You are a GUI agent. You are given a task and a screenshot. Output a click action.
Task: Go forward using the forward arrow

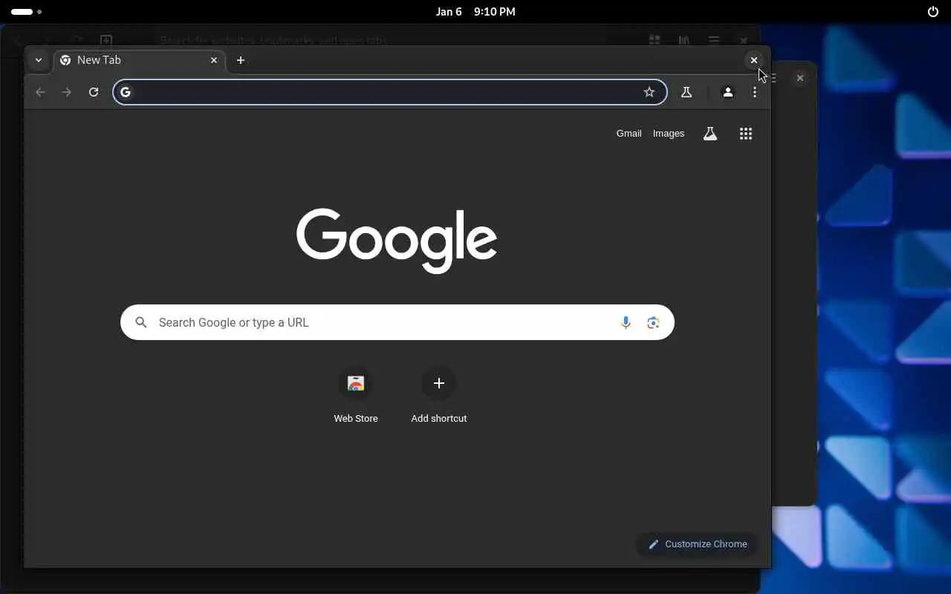point(67,92)
